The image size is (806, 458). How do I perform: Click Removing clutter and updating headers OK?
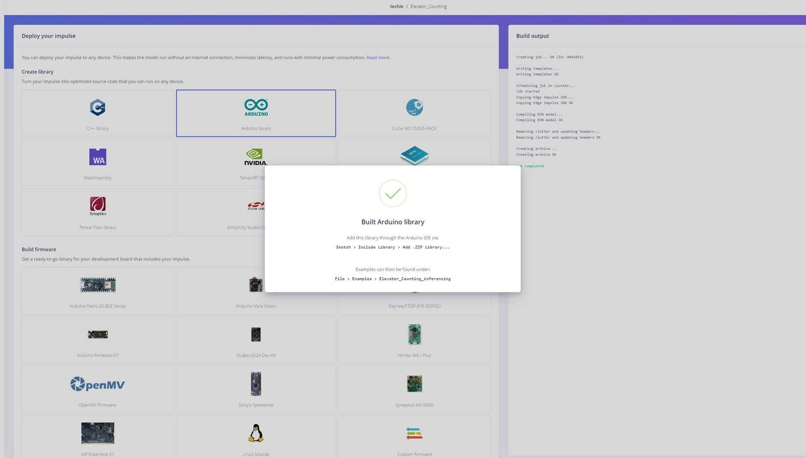pyautogui.click(x=558, y=137)
